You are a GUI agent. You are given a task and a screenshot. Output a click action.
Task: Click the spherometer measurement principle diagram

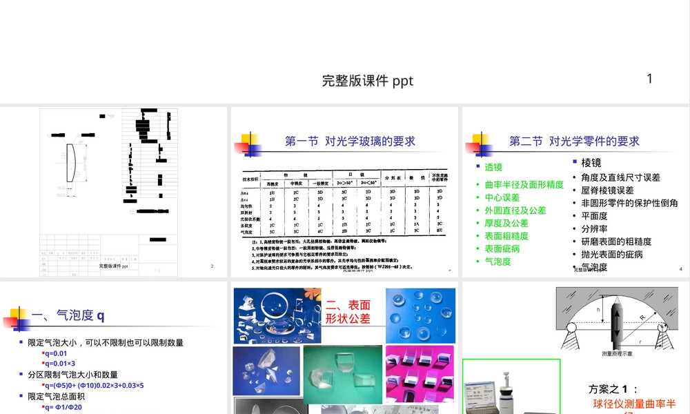(617, 319)
